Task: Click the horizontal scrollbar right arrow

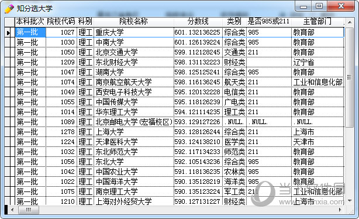Action: [340, 210]
